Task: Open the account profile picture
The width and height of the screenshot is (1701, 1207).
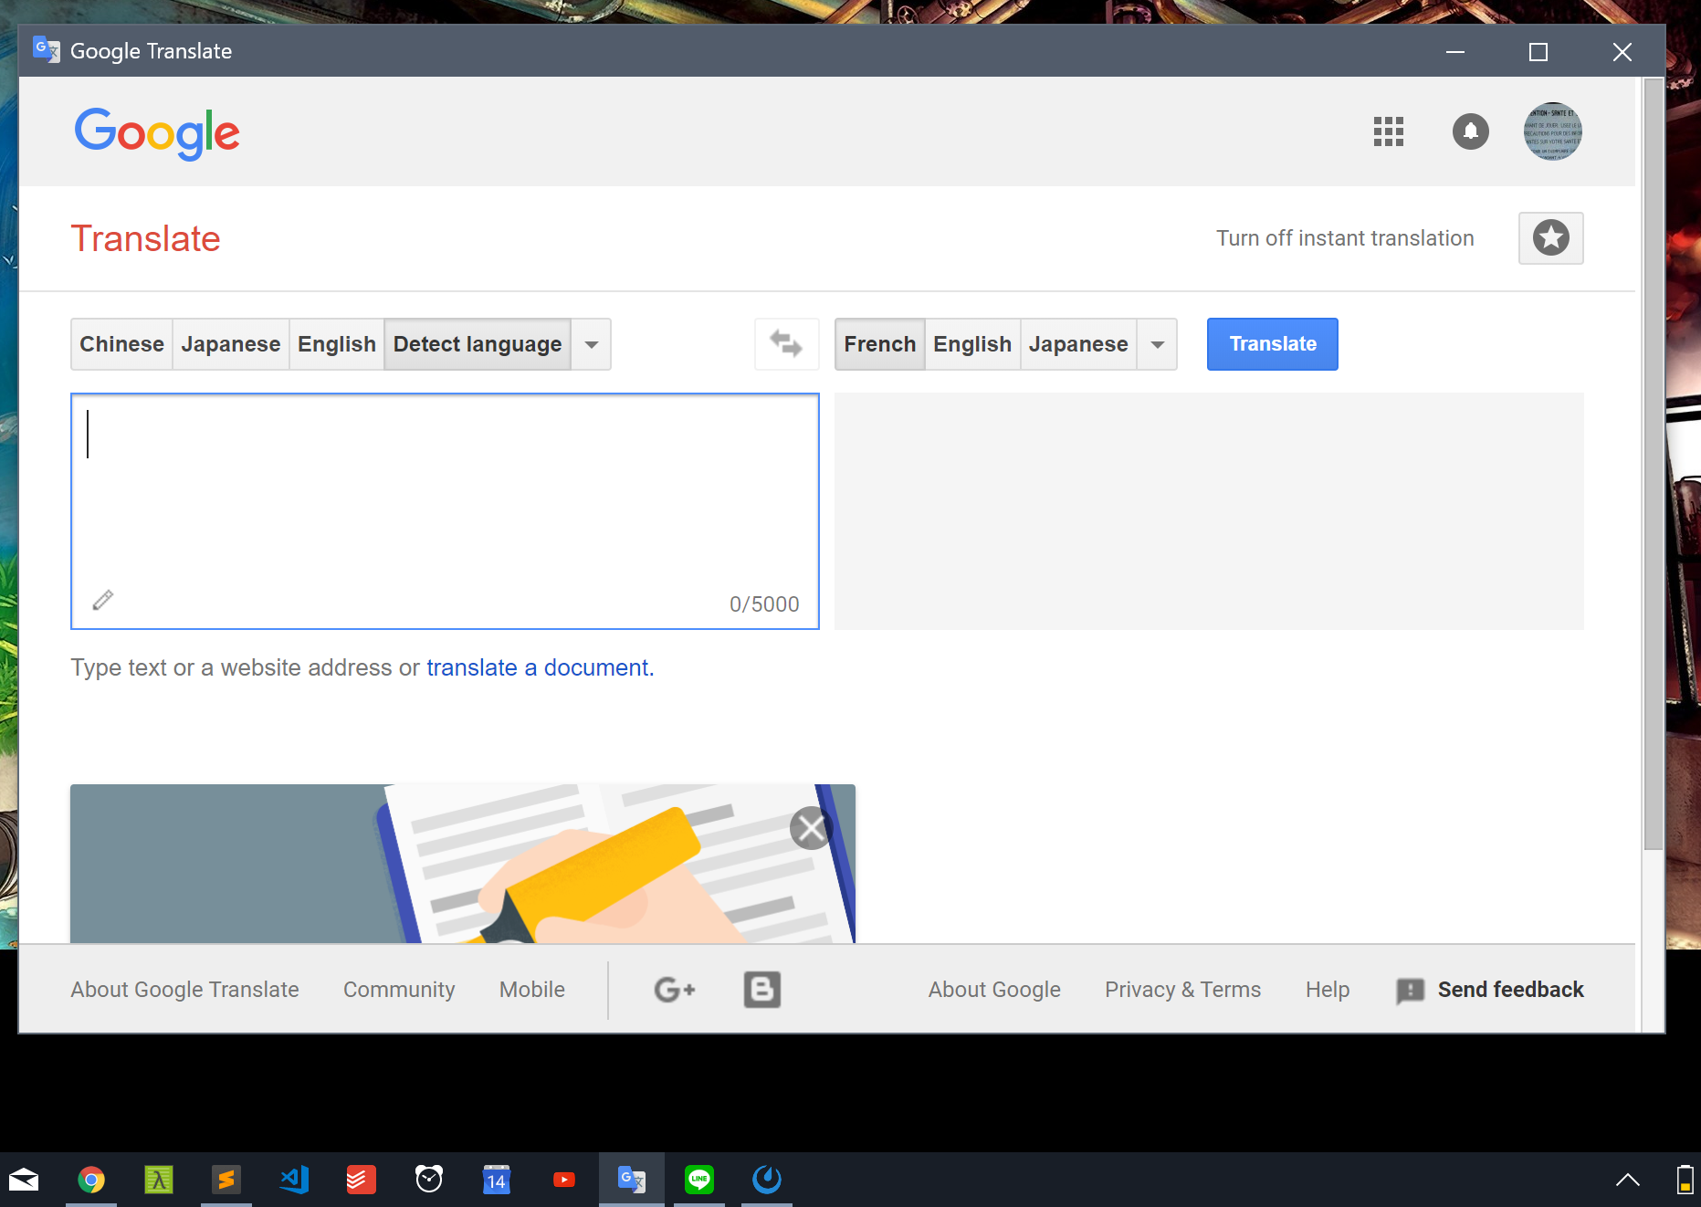Action: (1552, 131)
